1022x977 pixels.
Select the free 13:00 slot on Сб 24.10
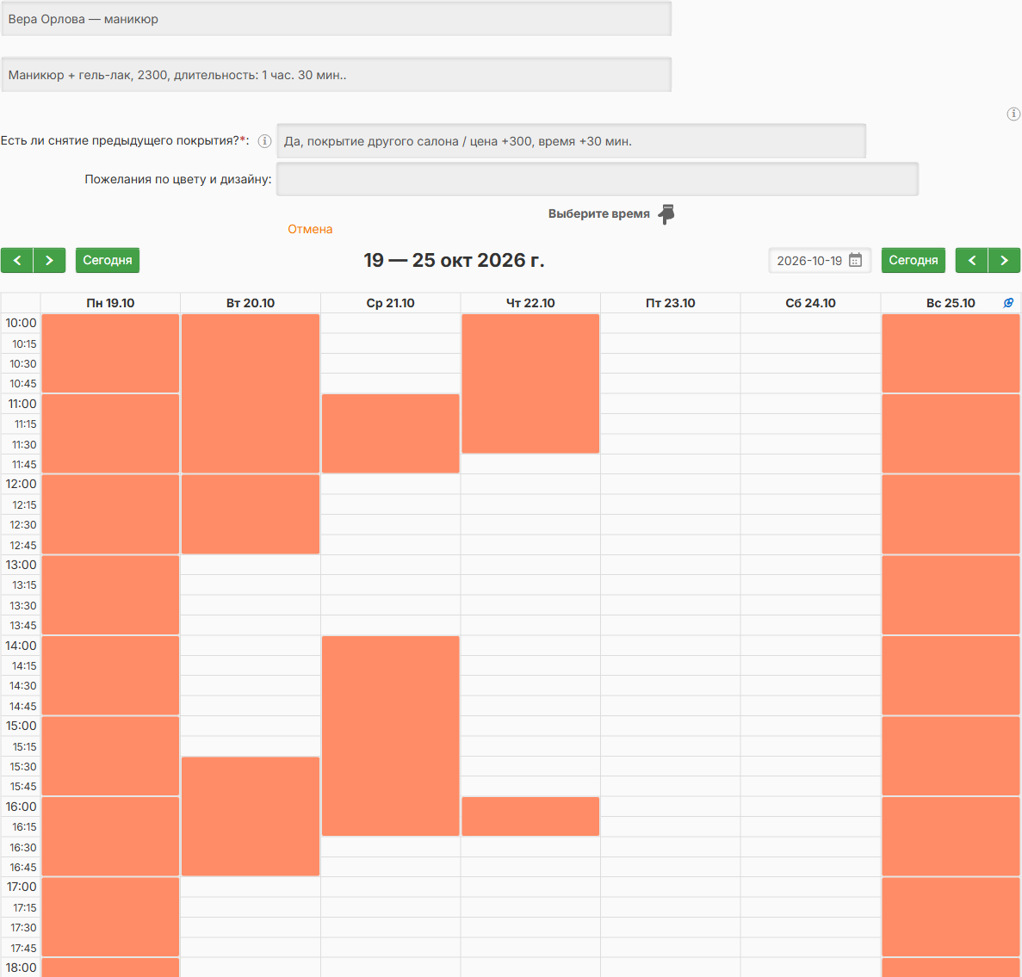[x=810, y=565]
